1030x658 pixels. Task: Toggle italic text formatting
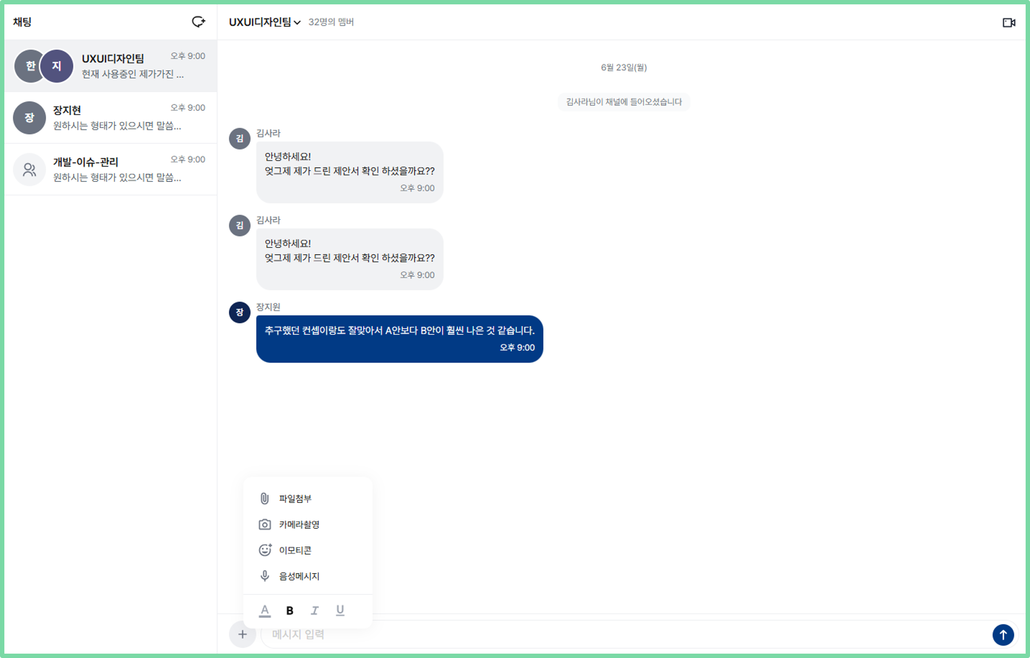(315, 610)
